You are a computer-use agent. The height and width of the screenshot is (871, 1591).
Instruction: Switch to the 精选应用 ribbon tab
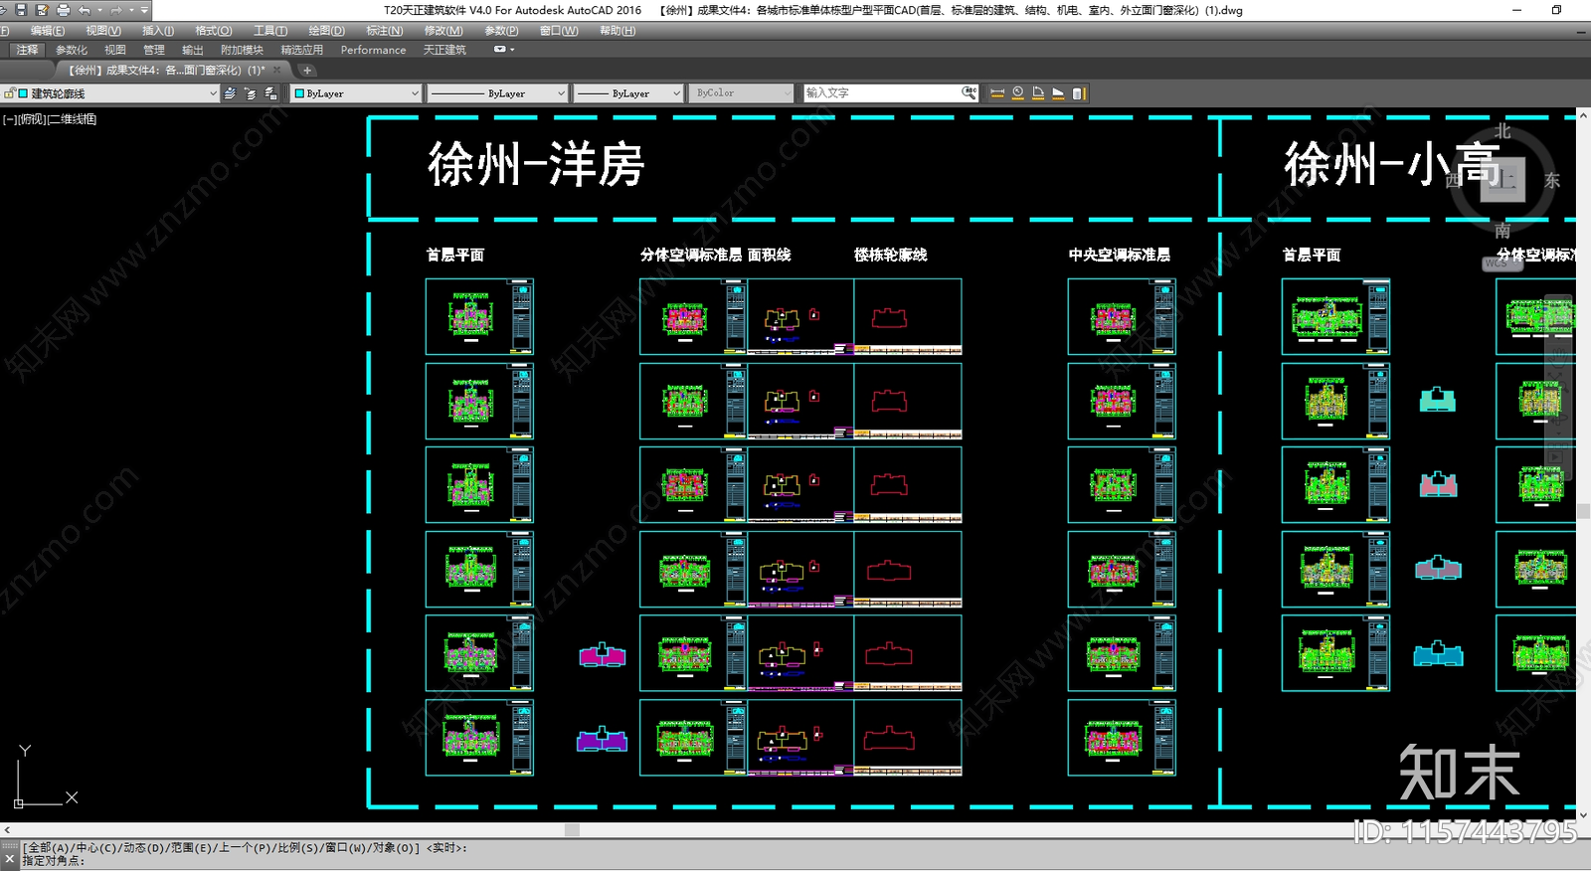coord(302,50)
